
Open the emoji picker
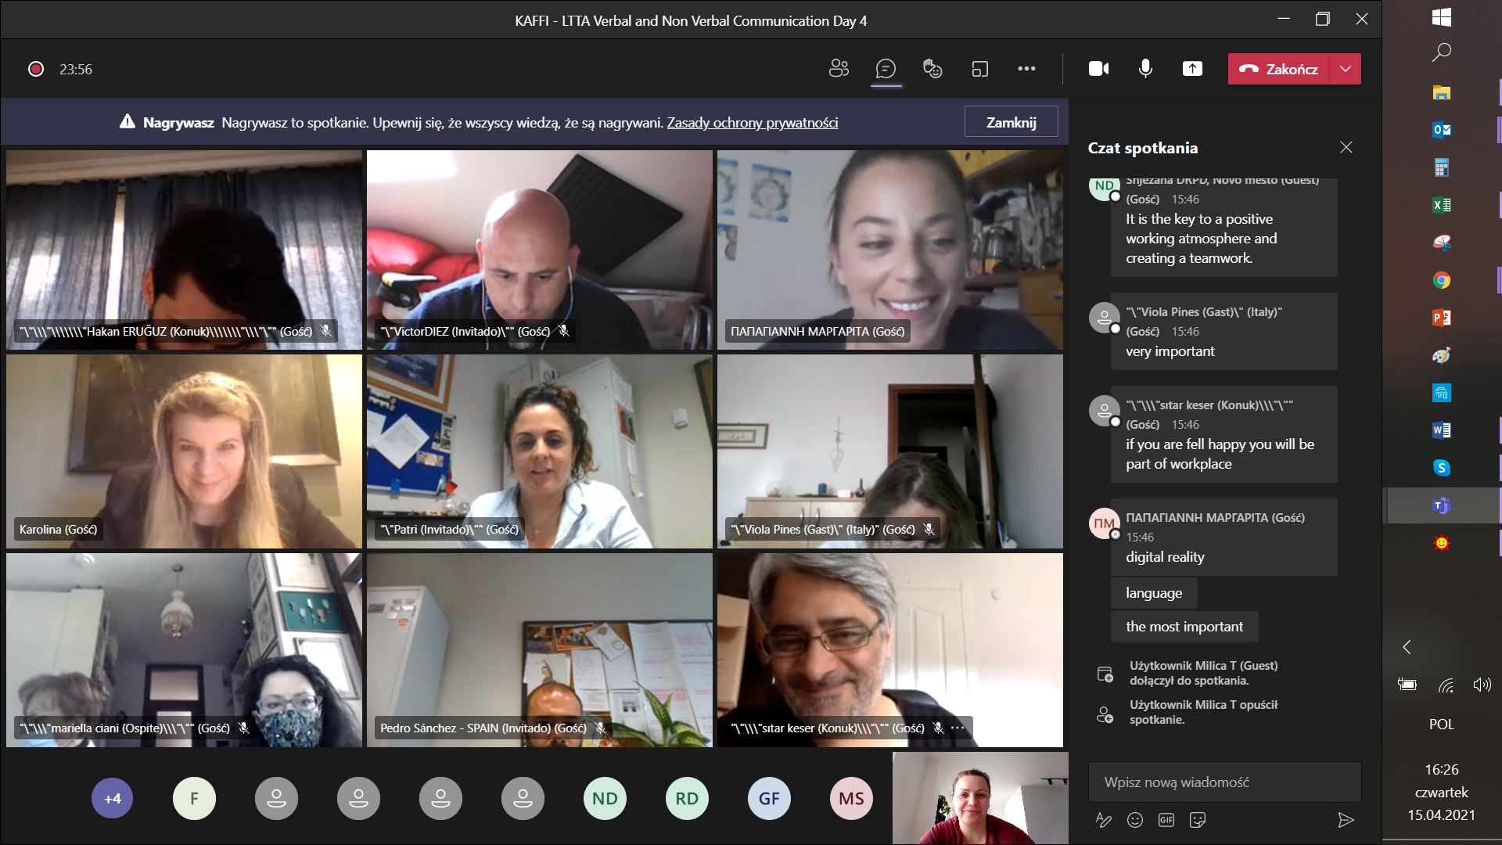tap(1134, 819)
